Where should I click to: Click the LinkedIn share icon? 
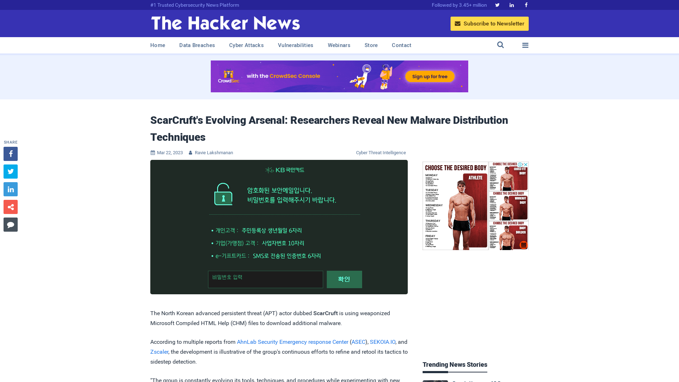(10, 189)
